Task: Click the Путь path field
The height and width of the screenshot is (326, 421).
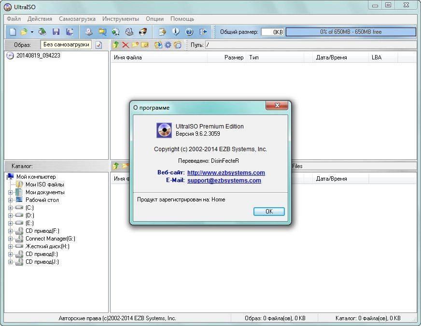Action: coord(310,45)
